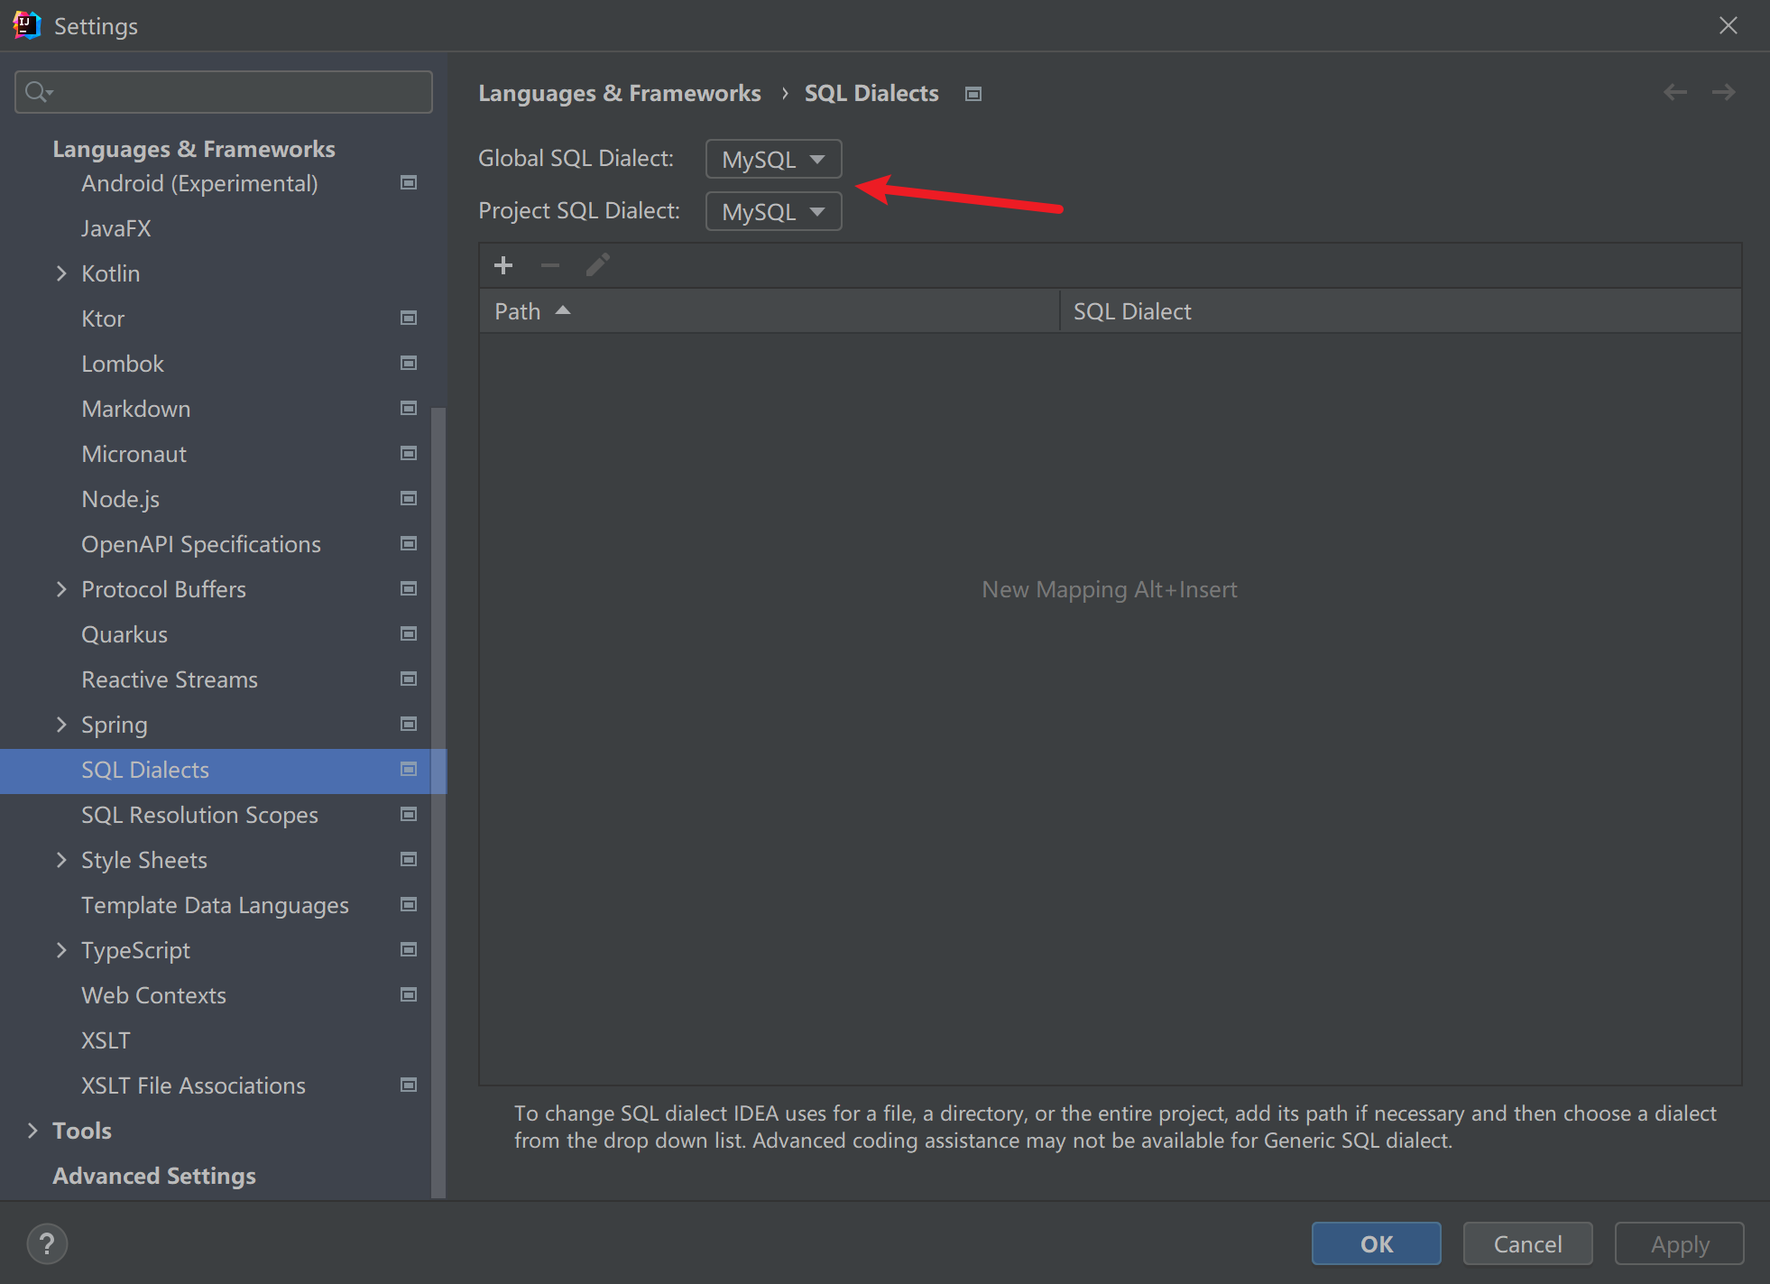Click the project icon next to Lombok
This screenshot has height=1284, width=1770.
(409, 364)
